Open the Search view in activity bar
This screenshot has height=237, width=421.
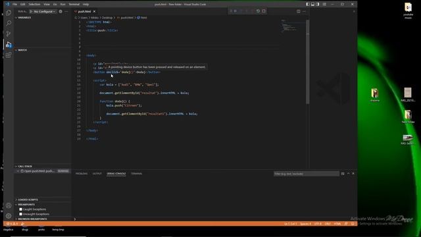point(9,23)
